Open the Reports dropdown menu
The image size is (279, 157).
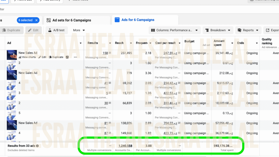point(248,30)
